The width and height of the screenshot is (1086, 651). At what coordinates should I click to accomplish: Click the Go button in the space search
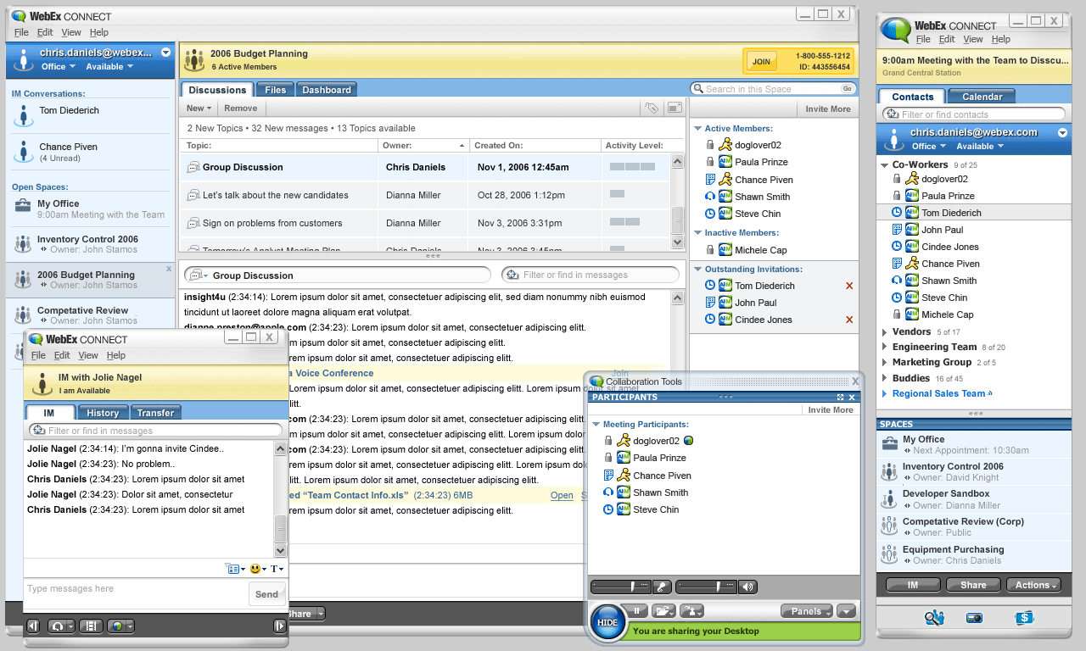click(x=847, y=88)
